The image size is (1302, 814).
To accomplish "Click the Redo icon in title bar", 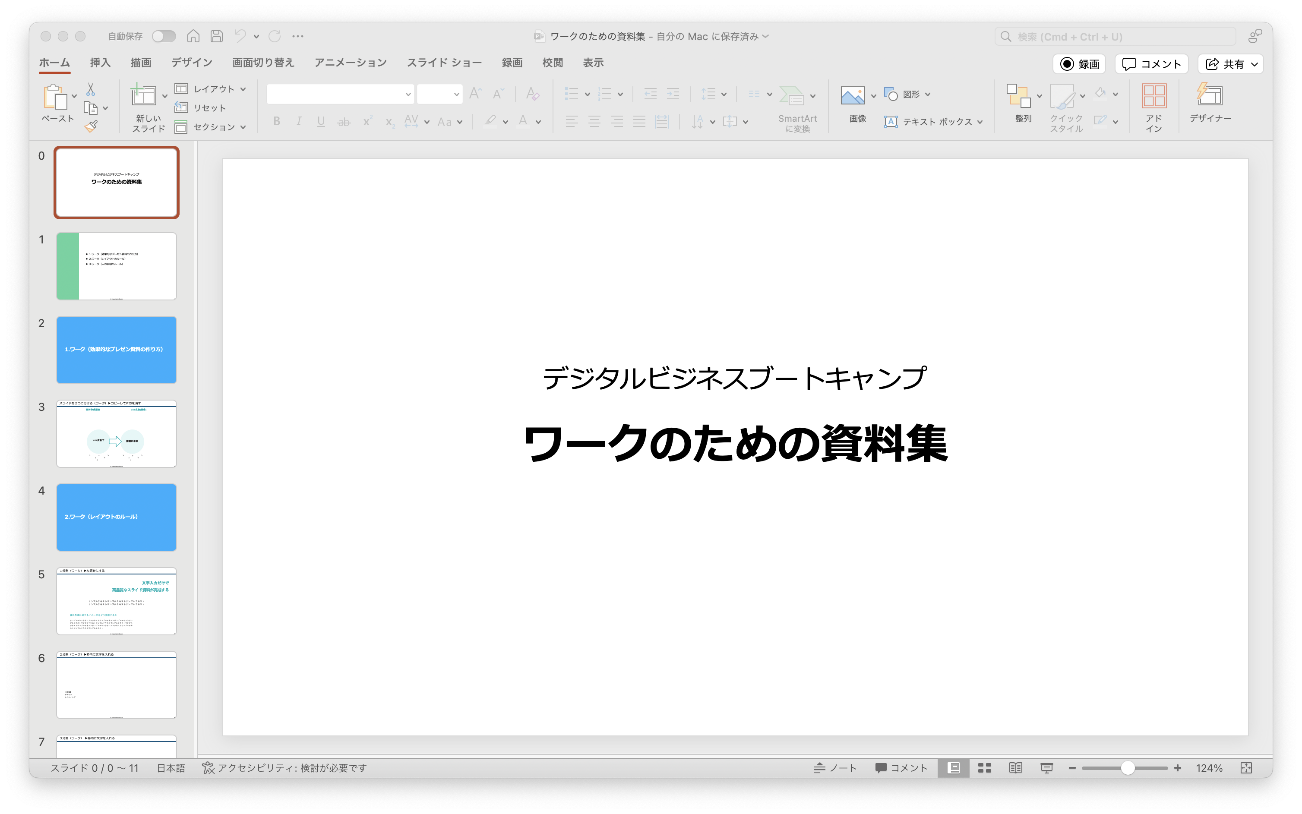I will (275, 36).
